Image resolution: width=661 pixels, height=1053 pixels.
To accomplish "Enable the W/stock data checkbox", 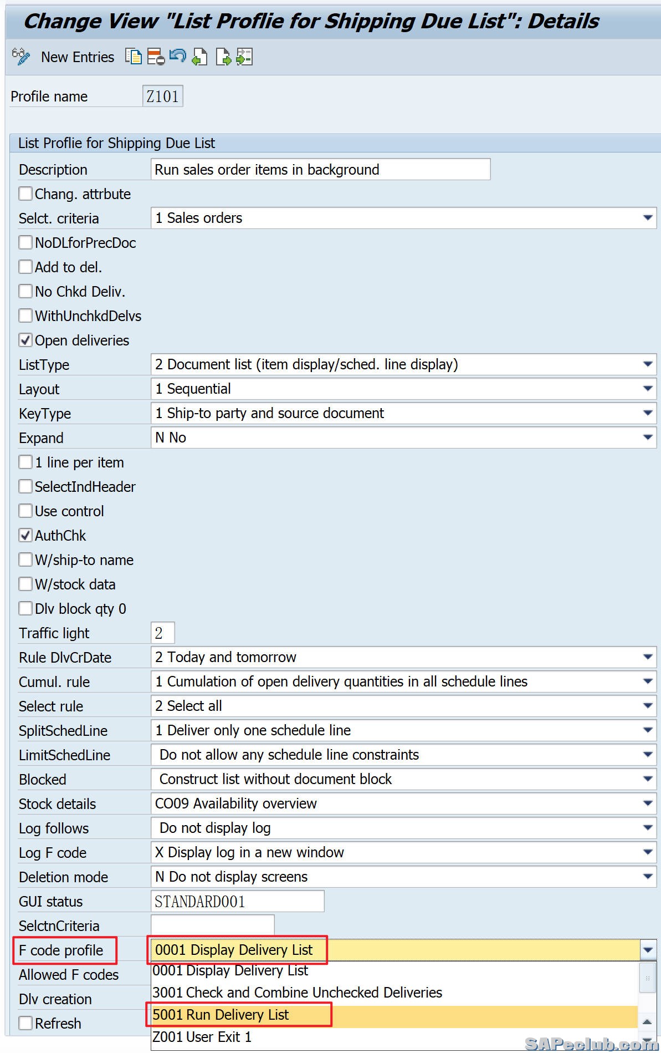I will pyautogui.click(x=25, y=584).
